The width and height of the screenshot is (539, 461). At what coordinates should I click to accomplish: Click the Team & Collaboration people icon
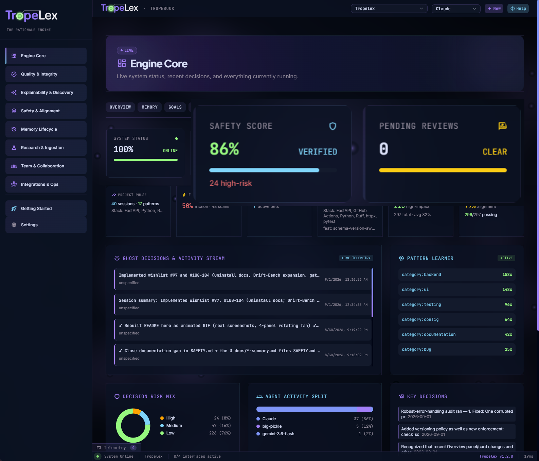click(14, 166)
